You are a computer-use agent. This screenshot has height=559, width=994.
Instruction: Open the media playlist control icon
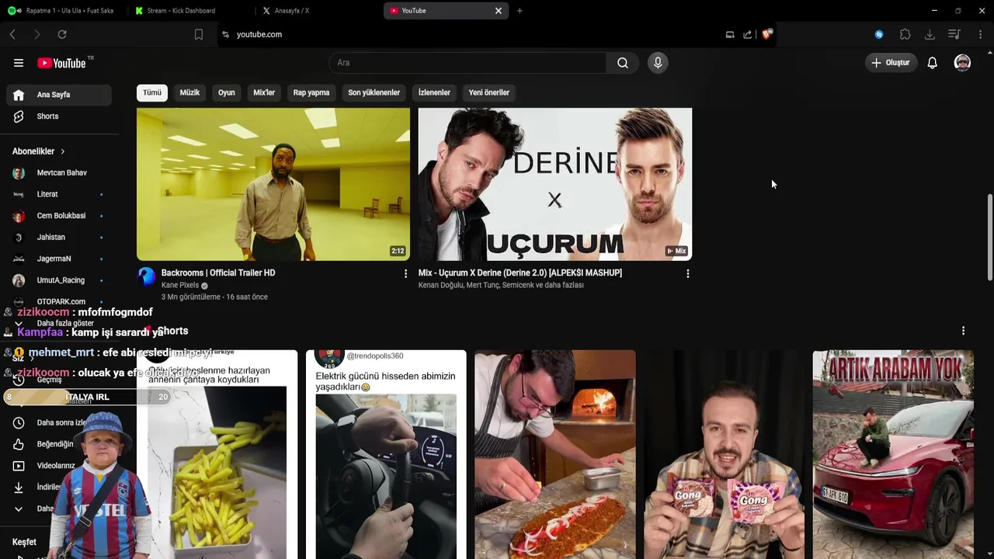tap(954, 34)
